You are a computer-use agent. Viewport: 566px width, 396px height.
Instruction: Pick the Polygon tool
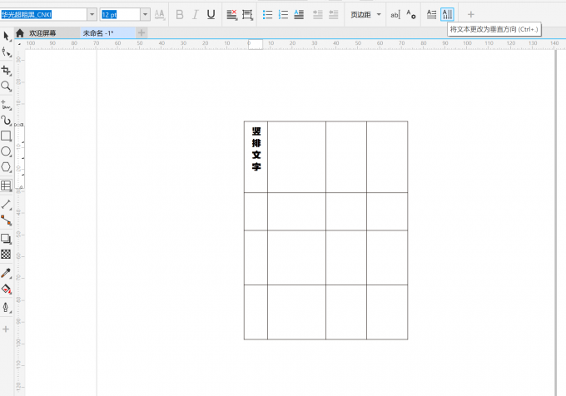(6, 167)
